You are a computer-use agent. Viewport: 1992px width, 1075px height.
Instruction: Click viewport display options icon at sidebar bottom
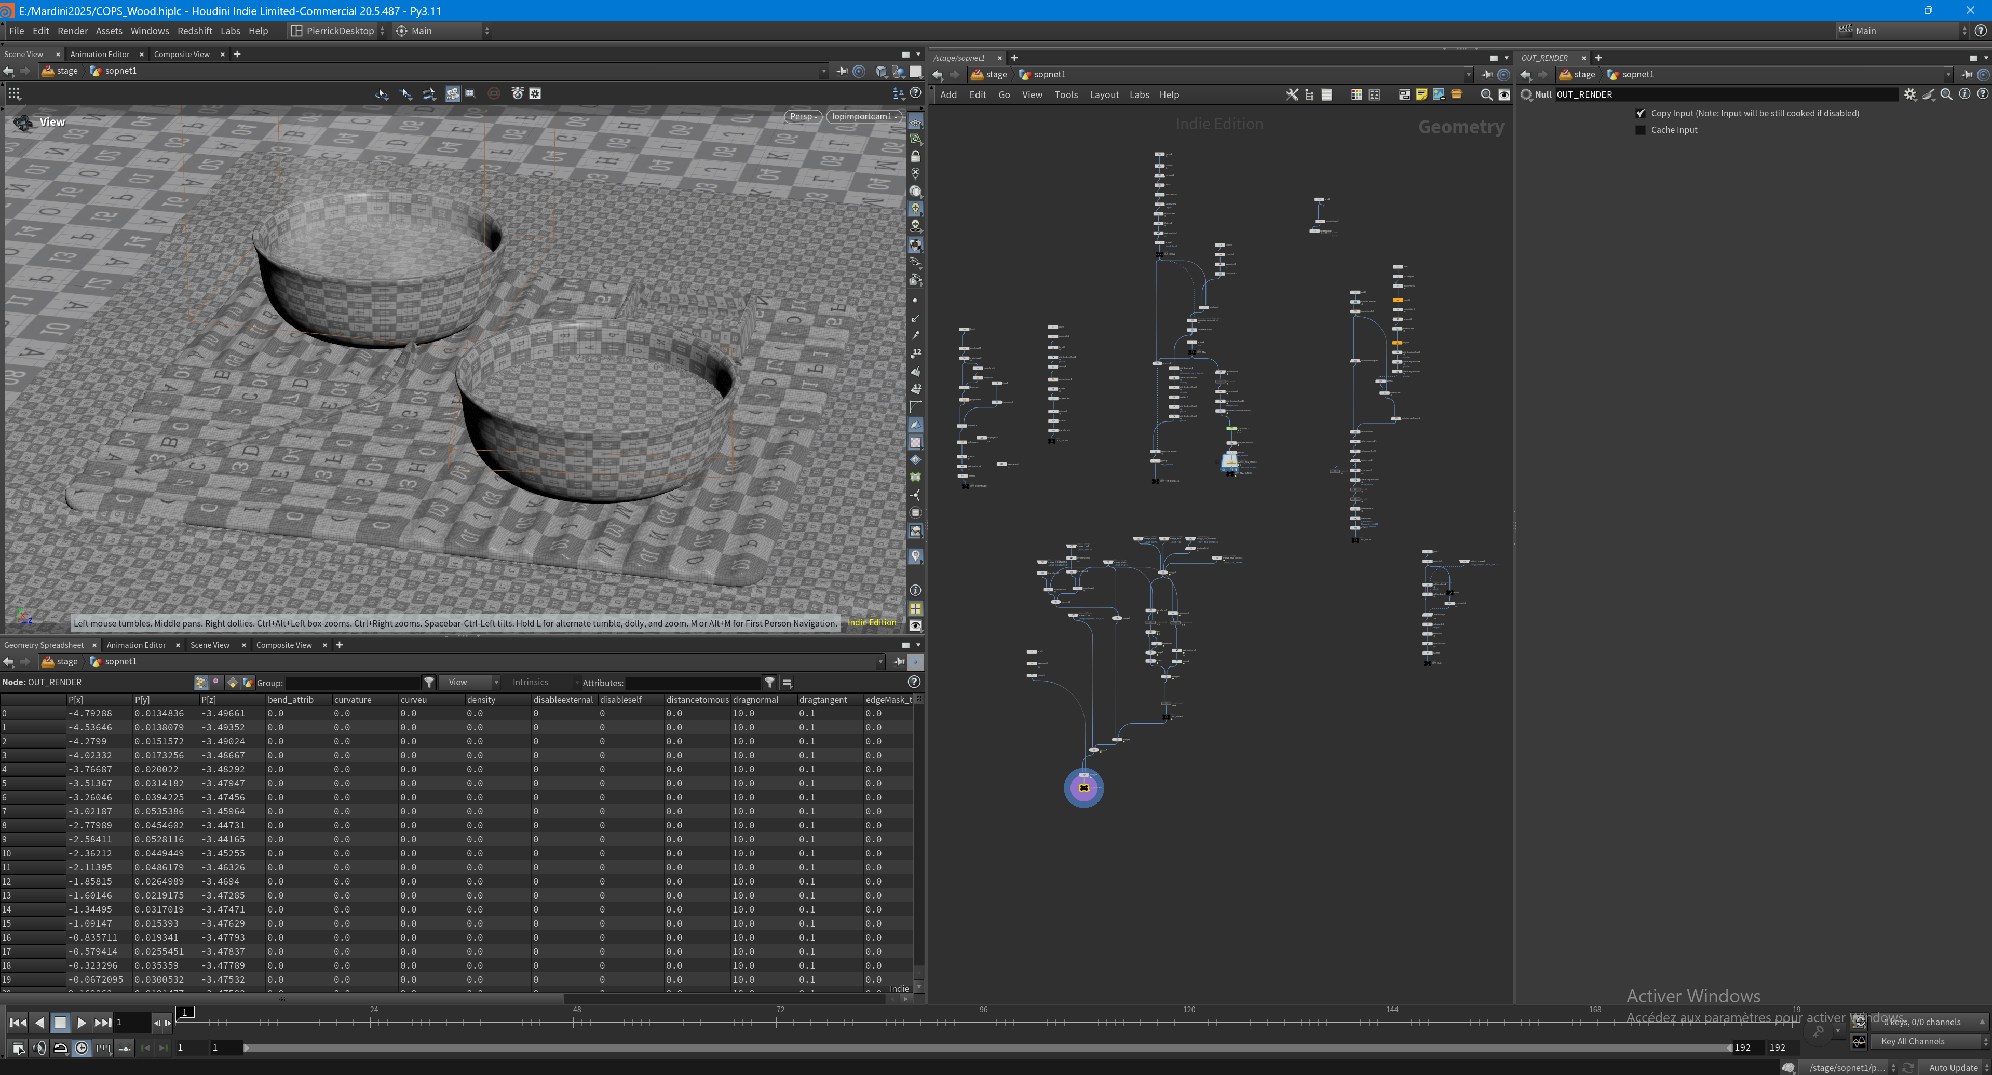pos(916,625)
